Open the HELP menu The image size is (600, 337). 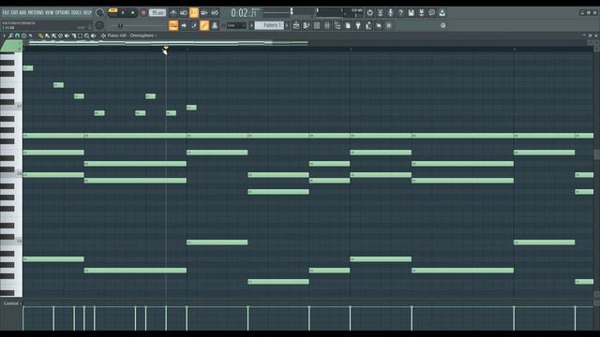[87, 12]
